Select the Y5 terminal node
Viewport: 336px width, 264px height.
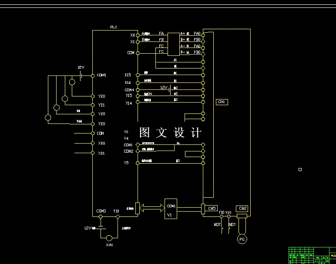click(138, 163)
